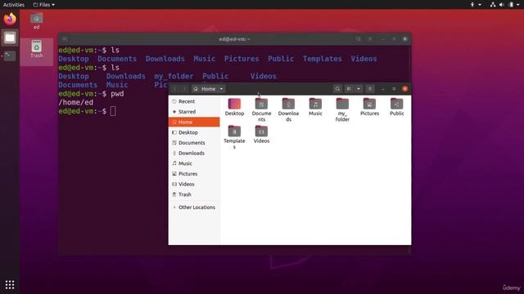Open the Terminal icon in the dock

click(10, 56)
